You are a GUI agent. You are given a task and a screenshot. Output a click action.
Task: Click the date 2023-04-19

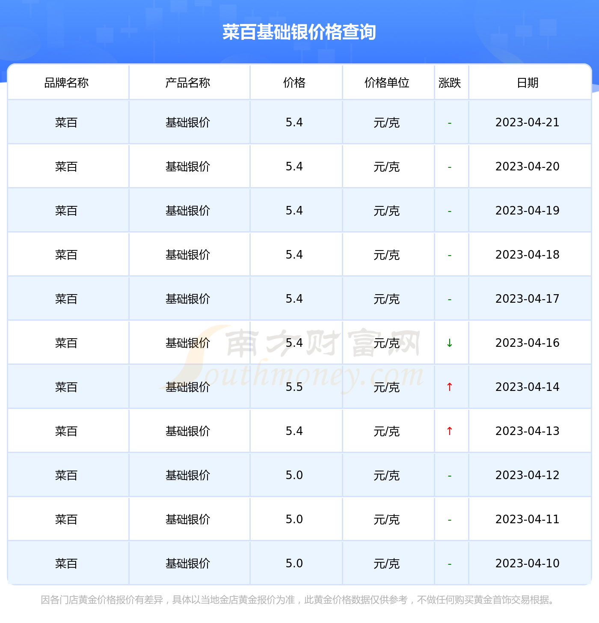(x=528, y=211)
